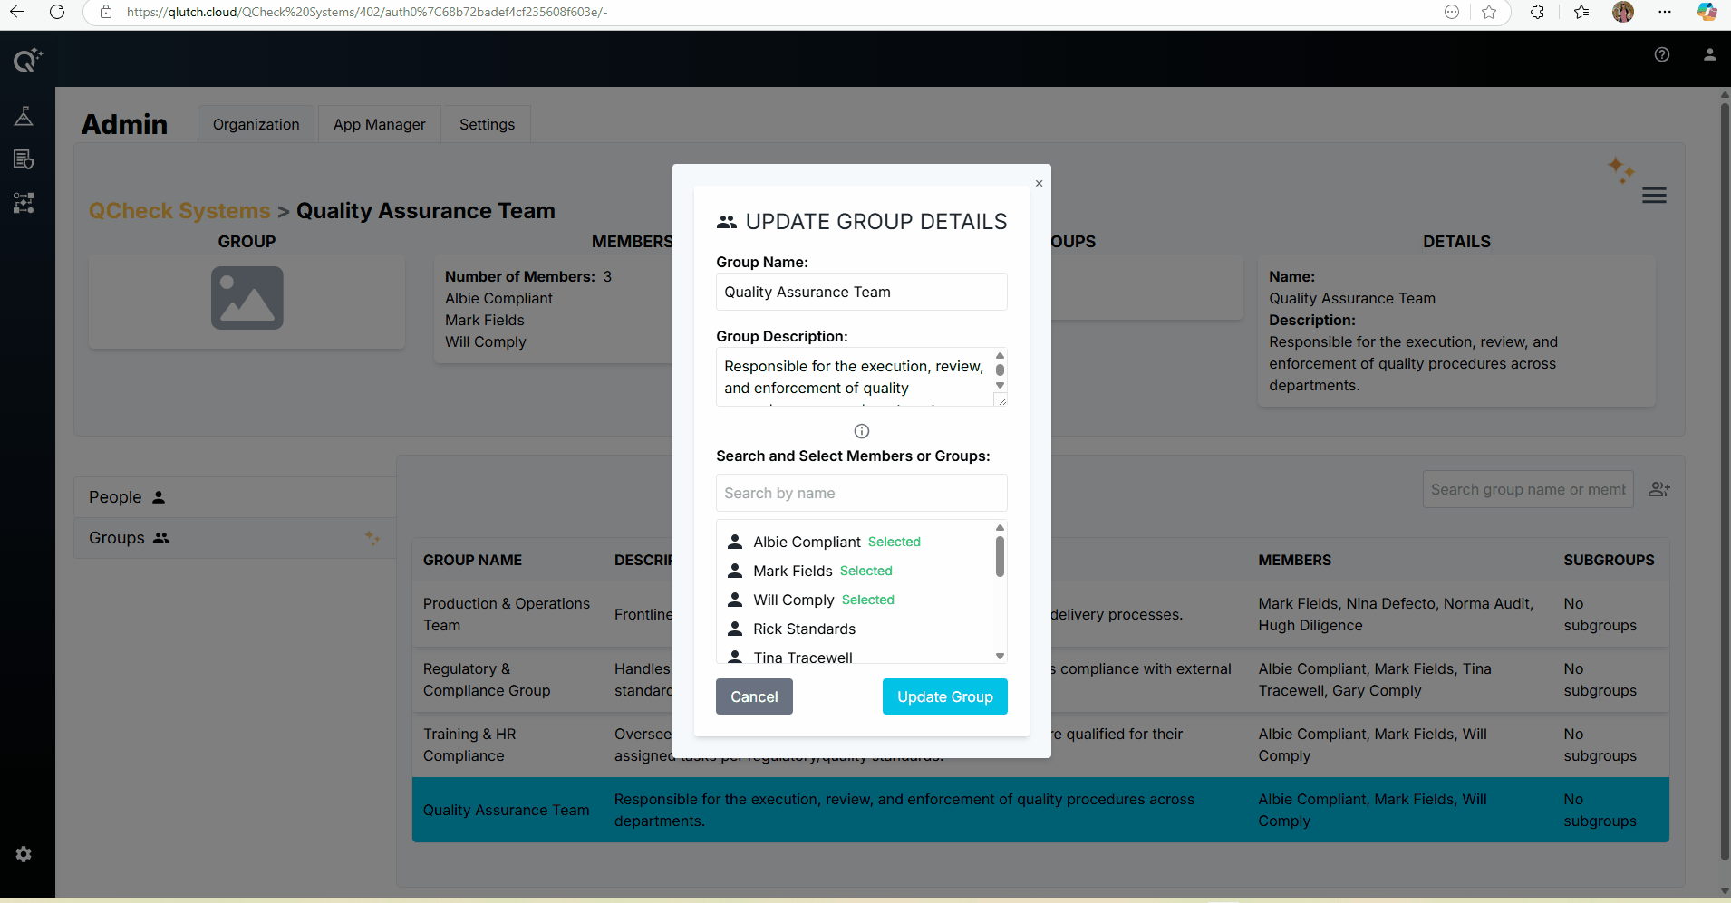Click the settings gear in left sidebar

click(x=24, y=854)
